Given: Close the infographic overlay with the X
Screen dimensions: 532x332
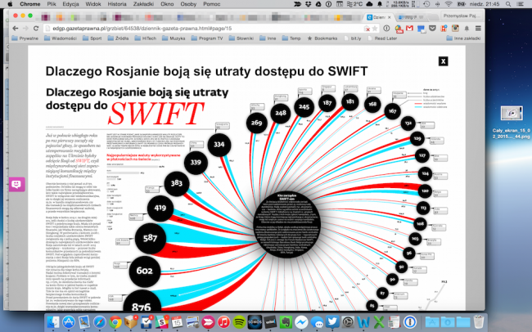Looking at the screenshot, I should (x=443, y=61).
